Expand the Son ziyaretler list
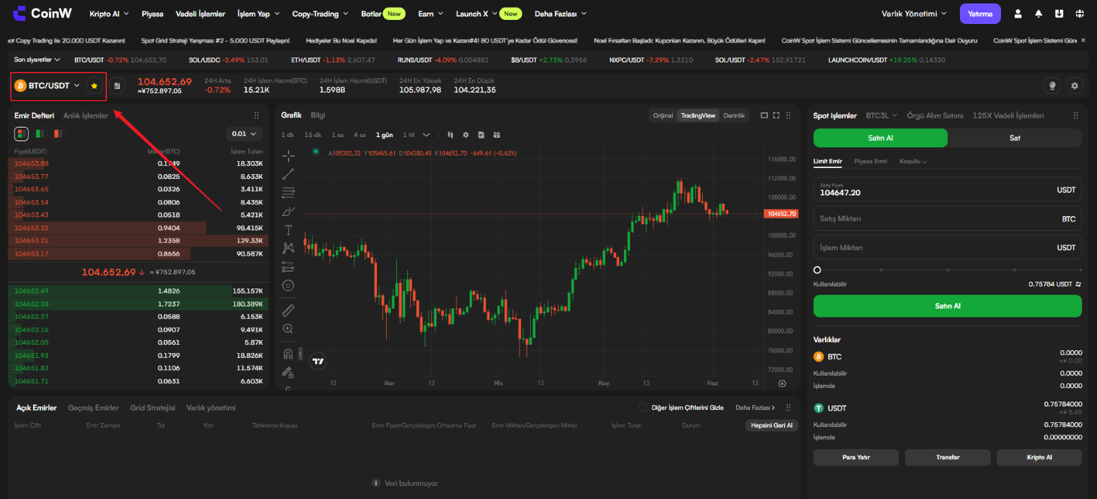1097x499 pixels. [x=37, y=60]
